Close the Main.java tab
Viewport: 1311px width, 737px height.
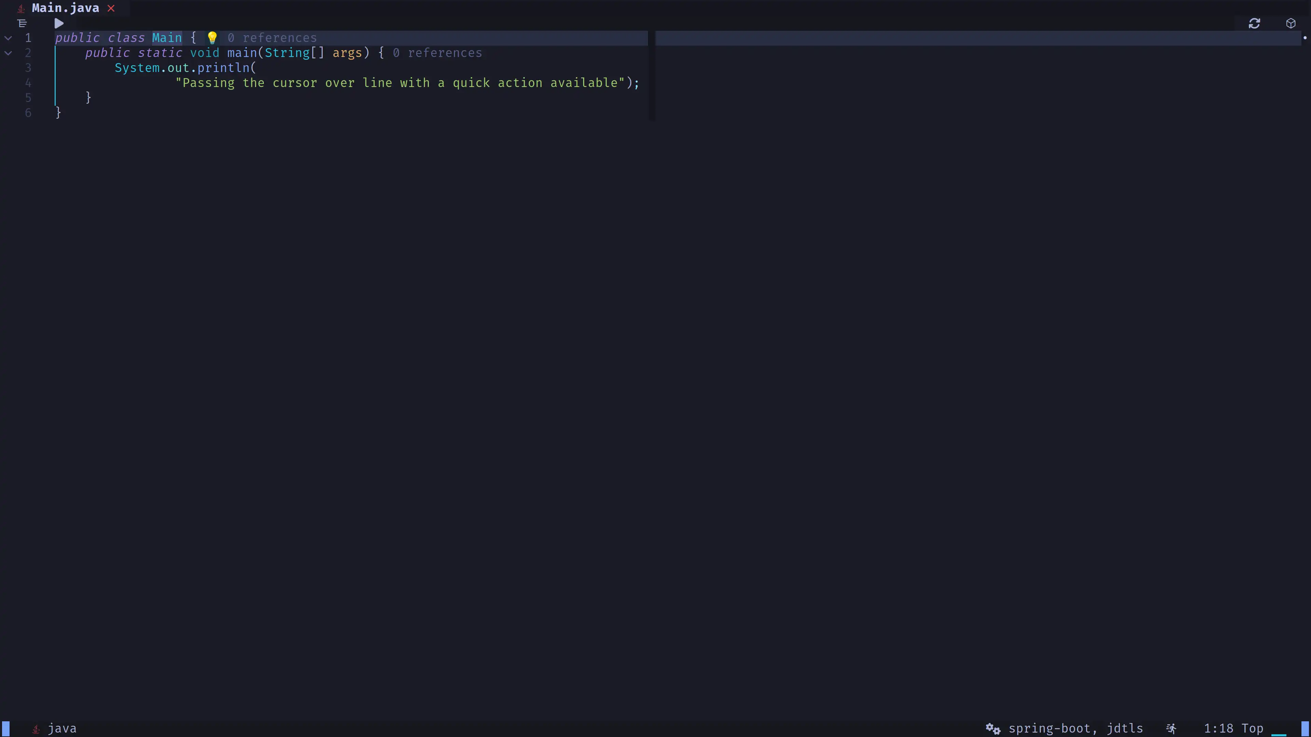click(111, 8)
